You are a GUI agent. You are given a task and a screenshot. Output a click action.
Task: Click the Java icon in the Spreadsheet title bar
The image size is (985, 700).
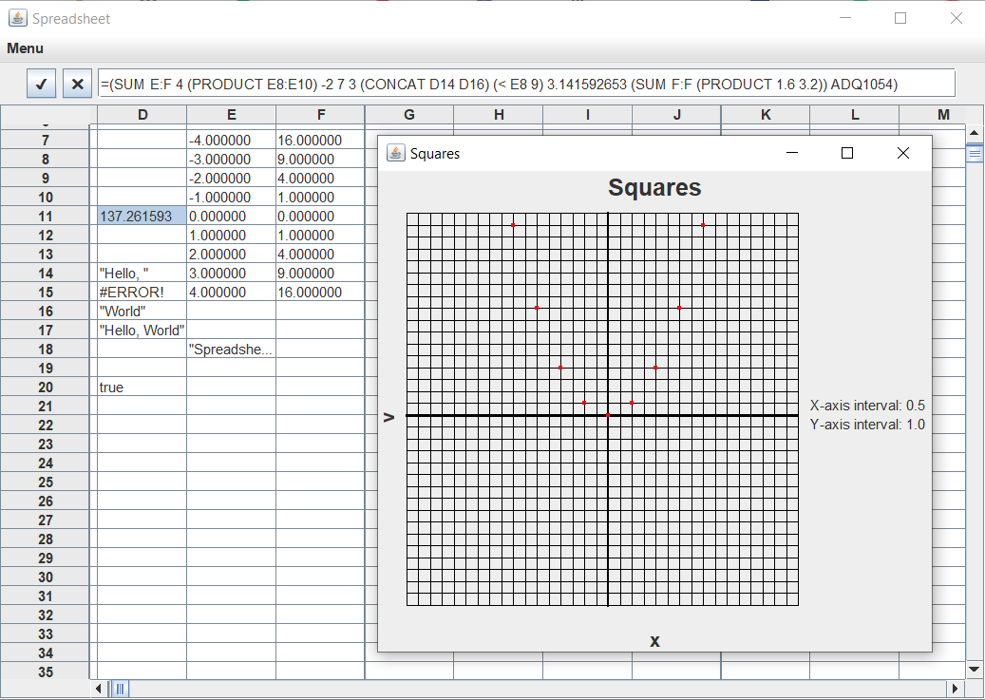click(20, 18)
